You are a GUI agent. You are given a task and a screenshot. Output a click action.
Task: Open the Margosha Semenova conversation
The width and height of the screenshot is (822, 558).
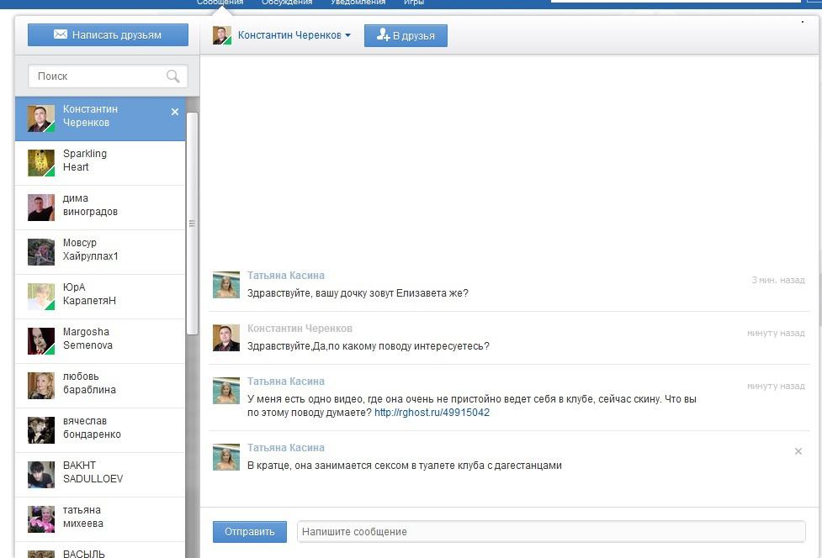(100, 341)
